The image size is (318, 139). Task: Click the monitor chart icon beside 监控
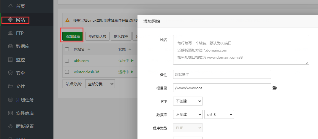10,60
